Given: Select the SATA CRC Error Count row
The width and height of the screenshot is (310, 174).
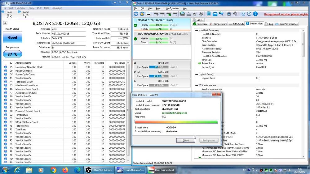Looking at the screenshot, I should 65,122.
